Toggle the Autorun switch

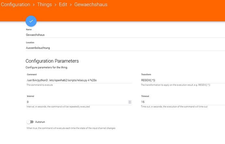[x=30, y=122]
